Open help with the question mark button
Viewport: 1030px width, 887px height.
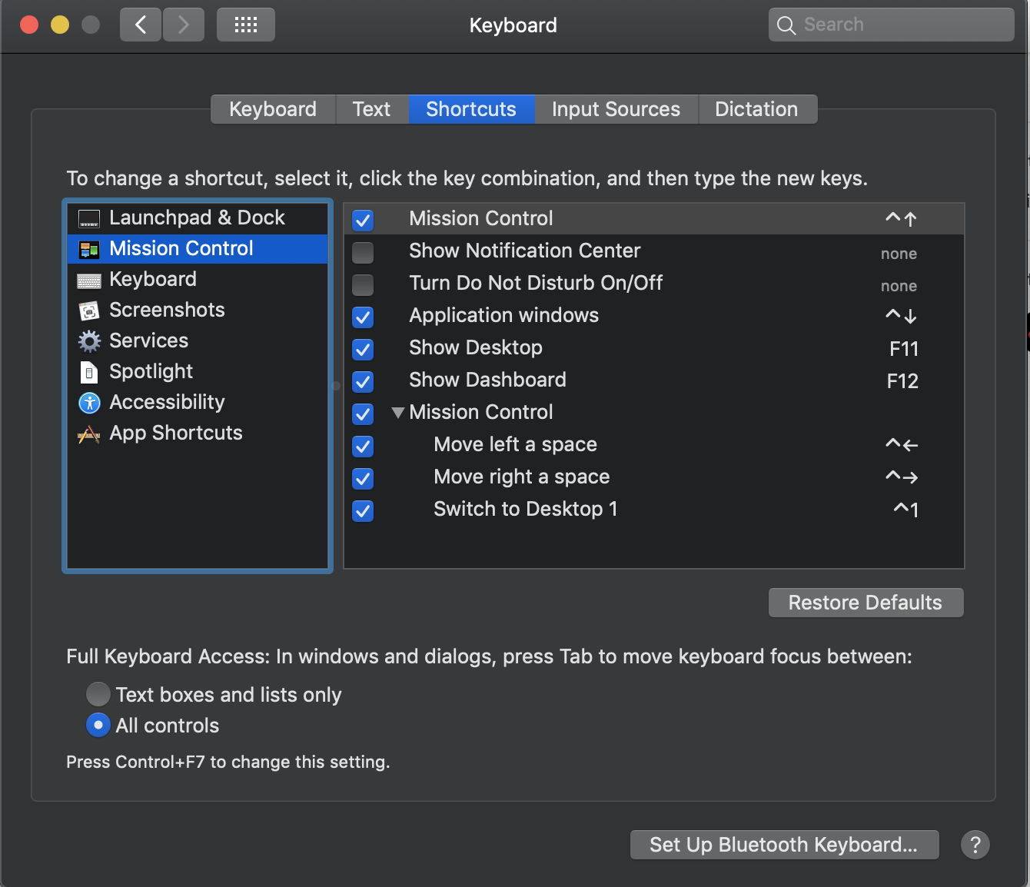coord(975,845)
